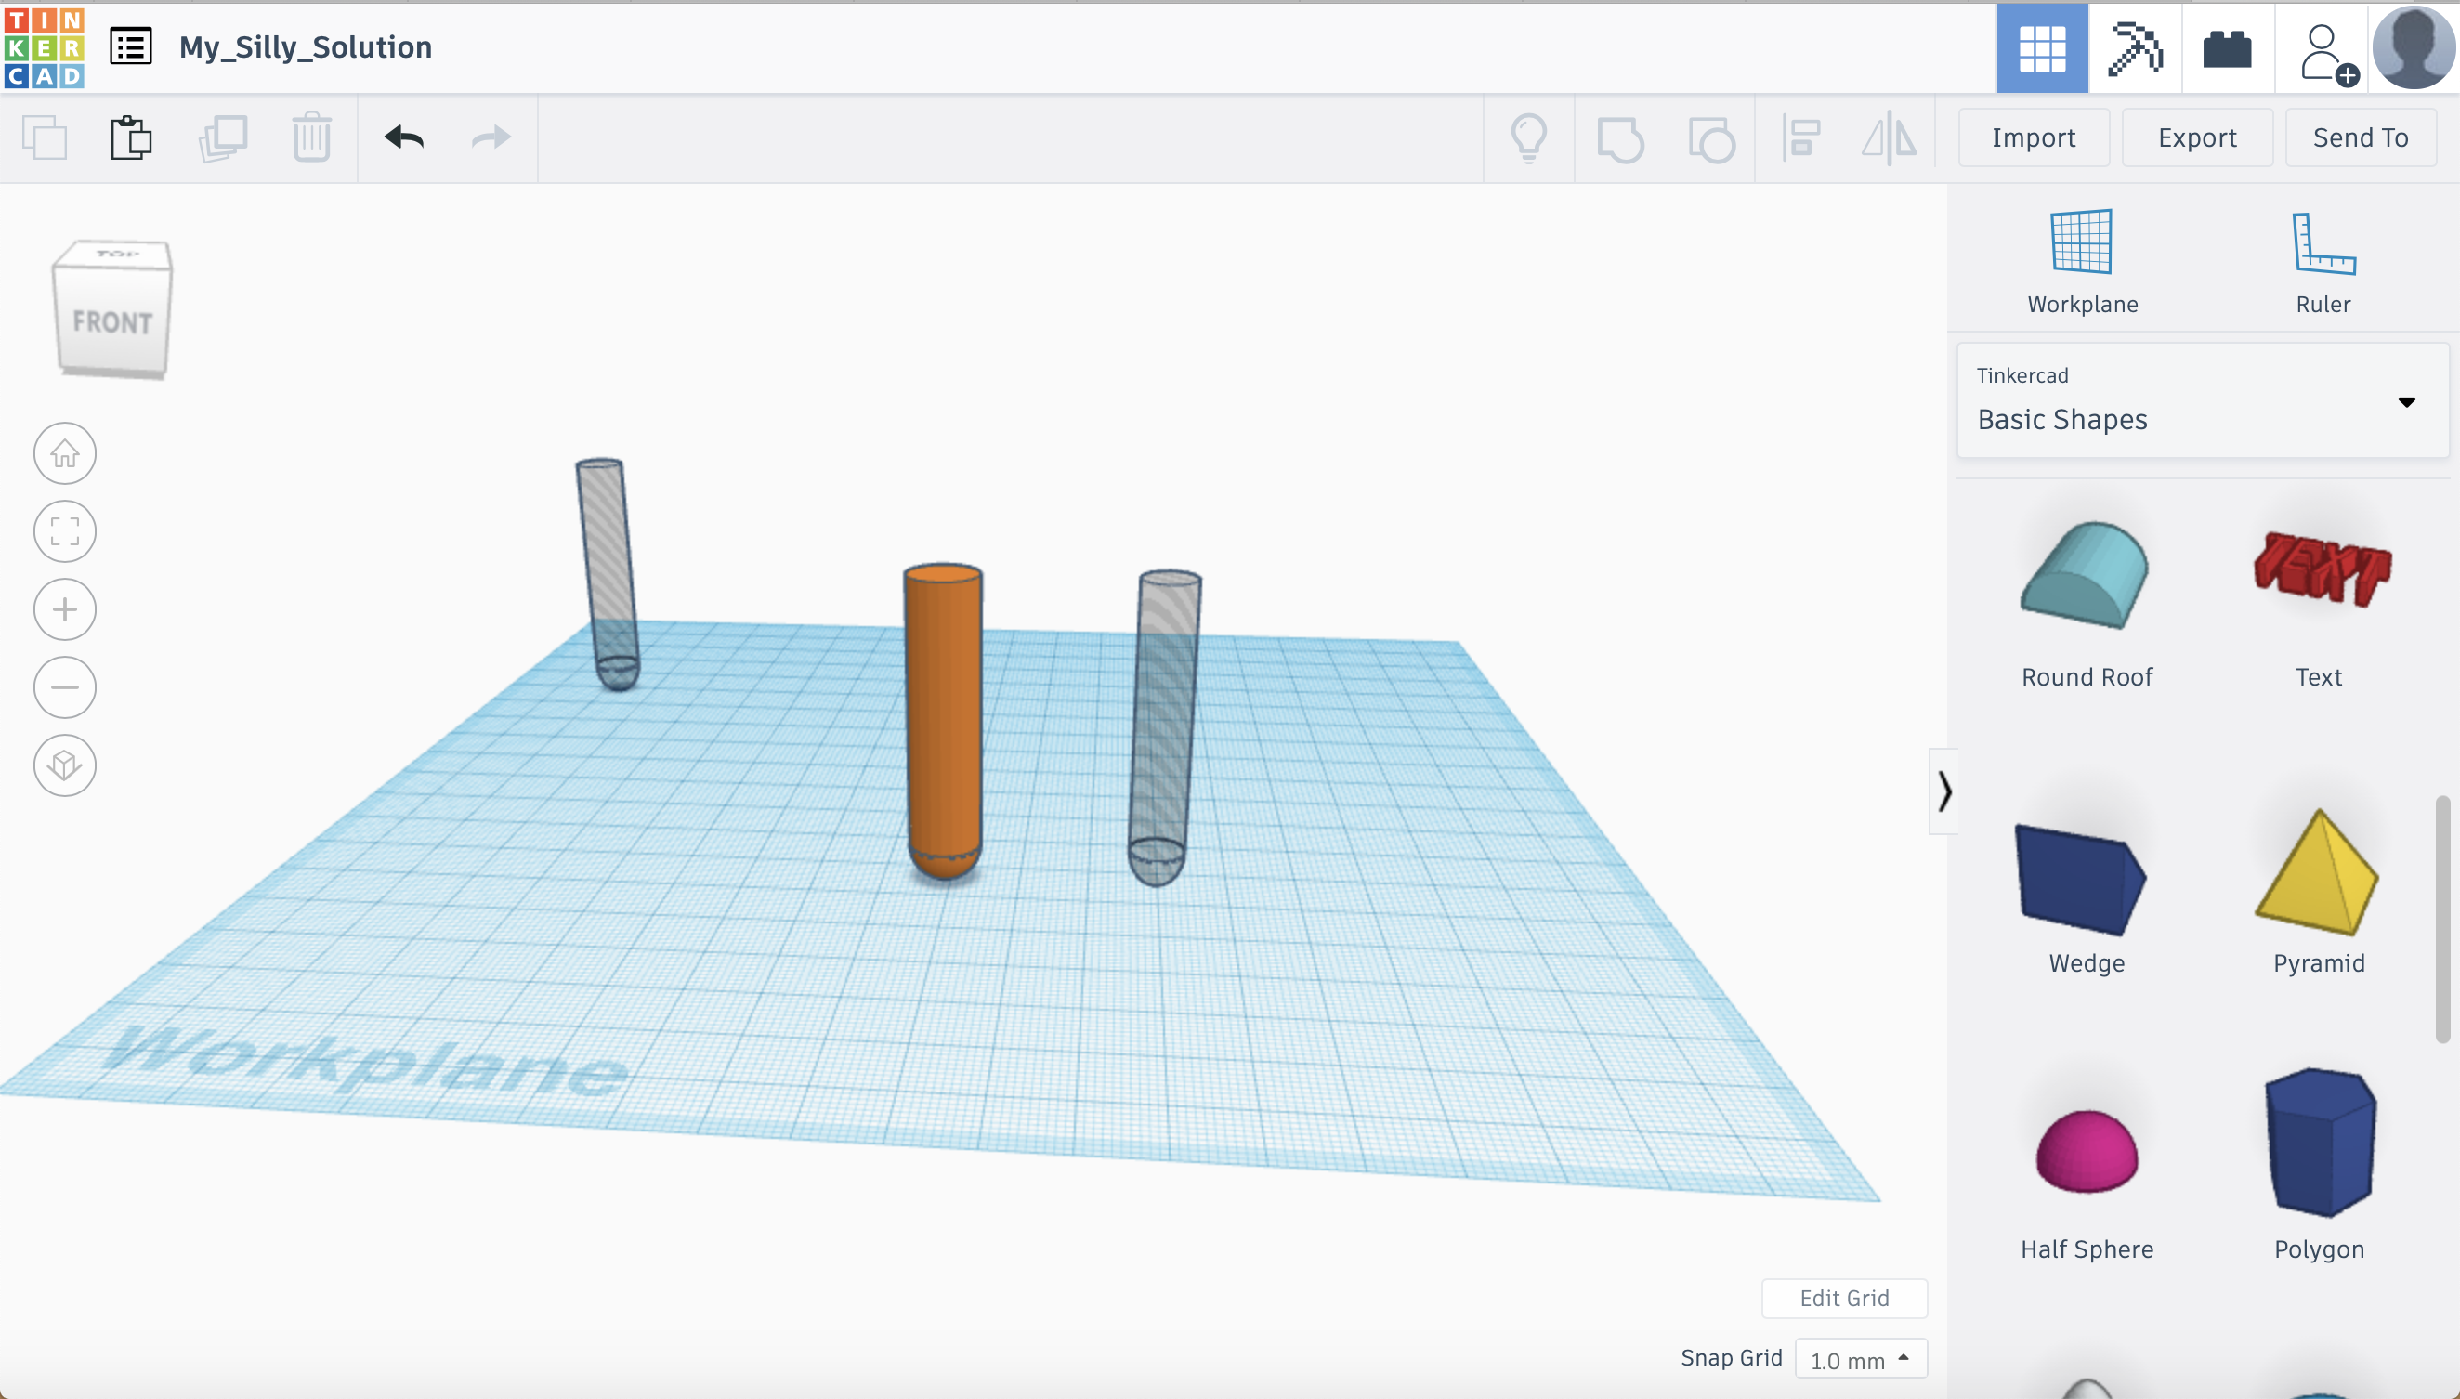Open the designs list icon
This screenshot has height=1399, width=2460.
tap(131, 46)
